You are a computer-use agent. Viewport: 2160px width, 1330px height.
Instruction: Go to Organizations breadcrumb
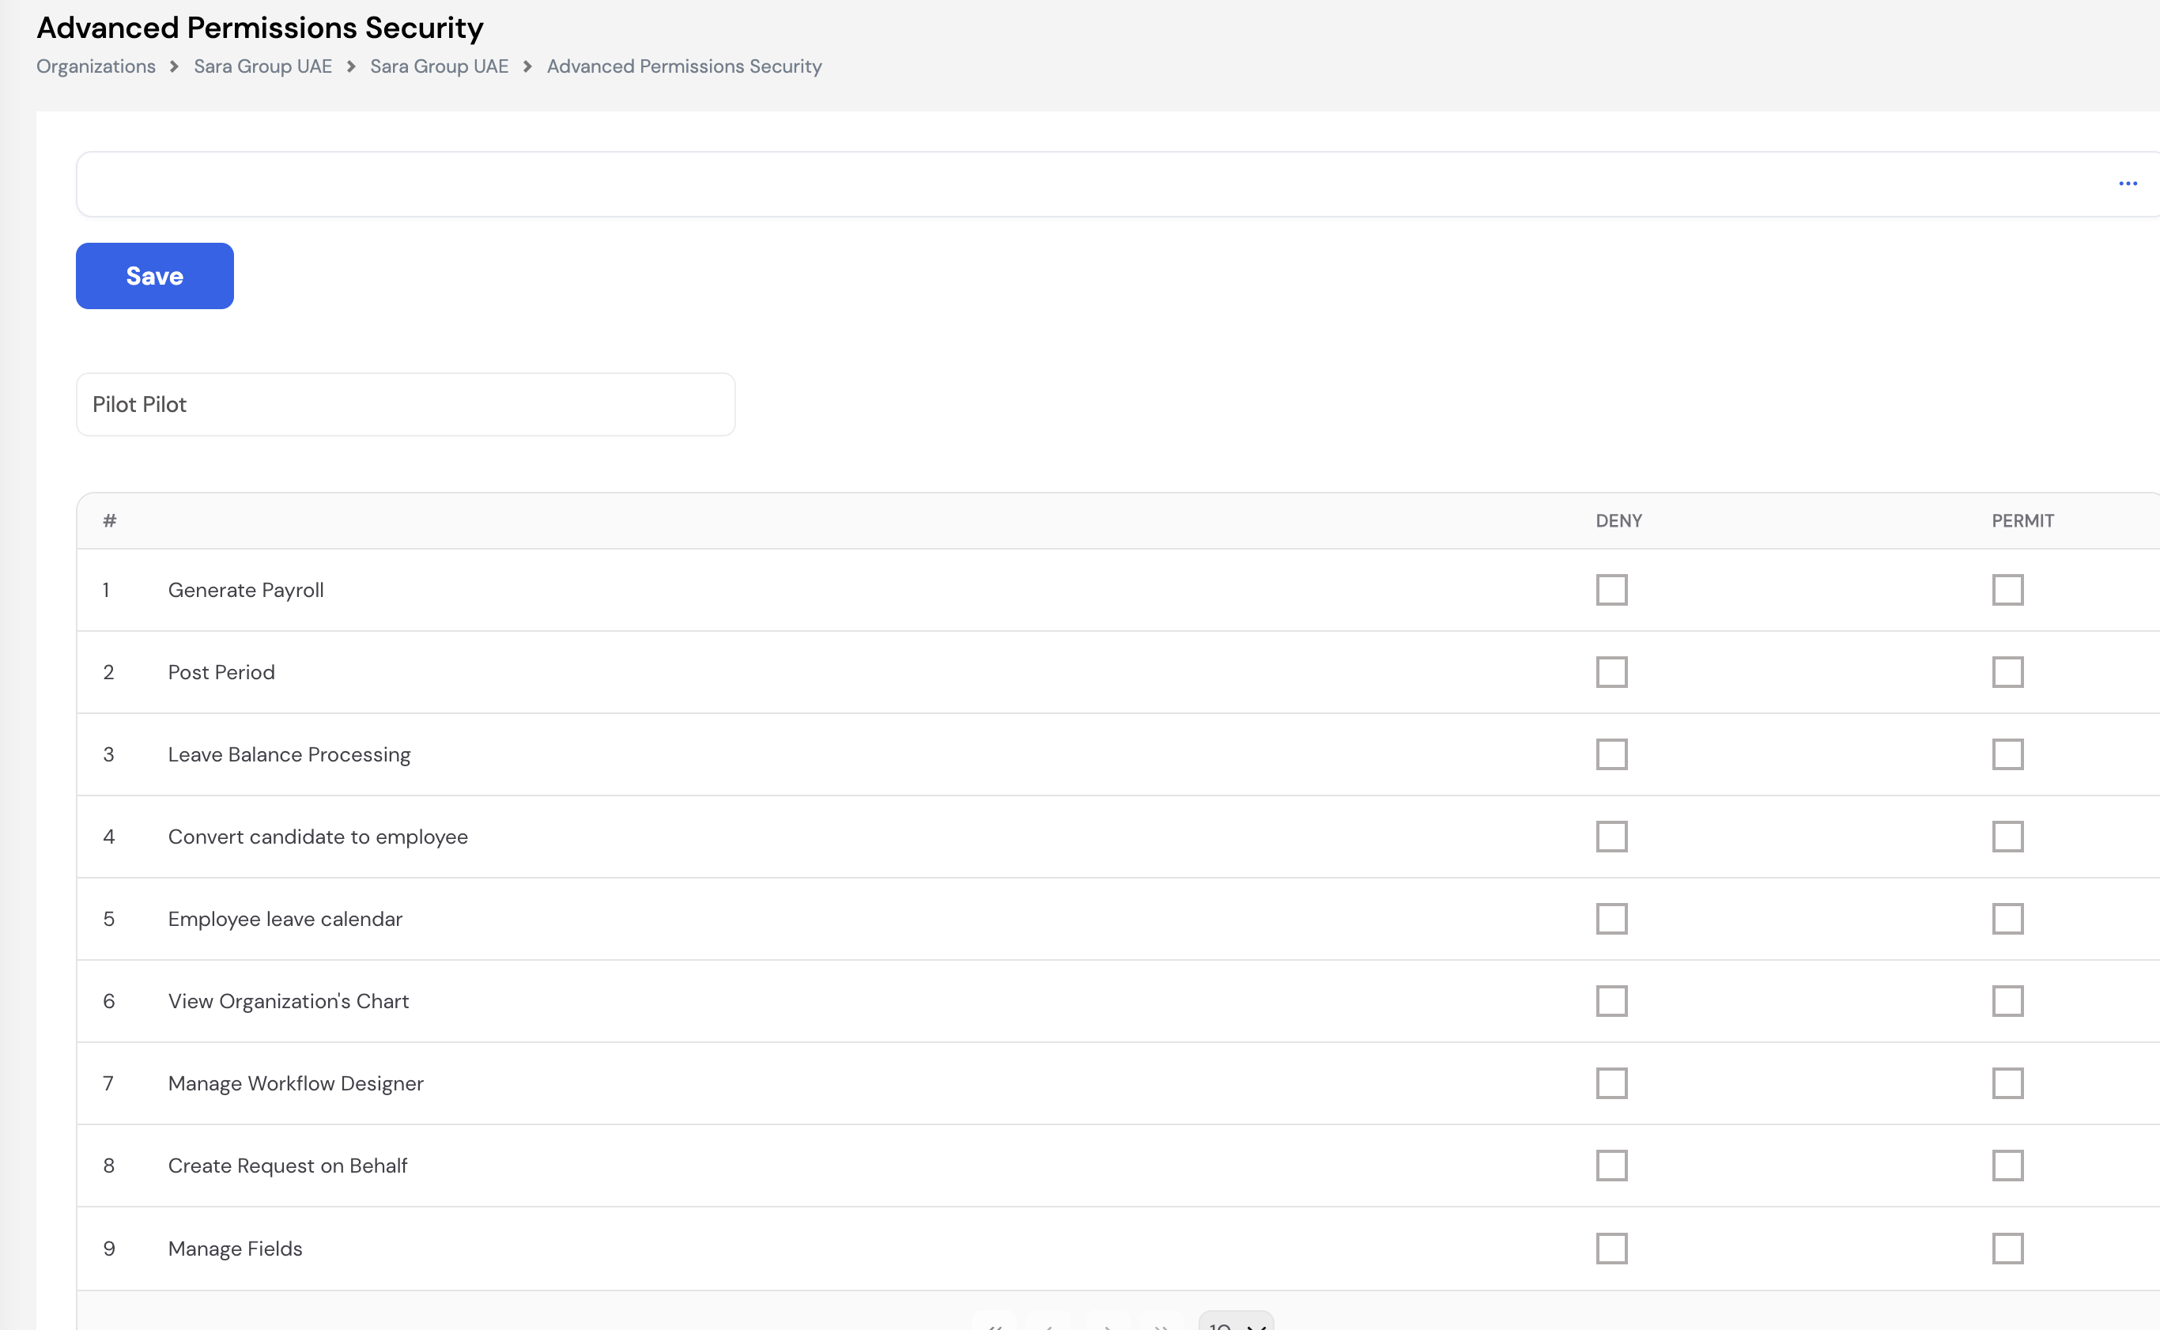[x=96, y=67]
